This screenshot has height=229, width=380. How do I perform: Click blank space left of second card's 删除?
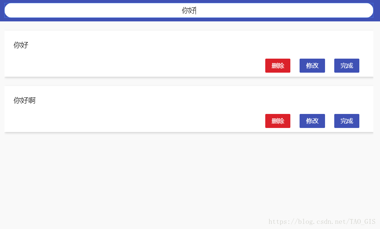click(x=148, y=121)
